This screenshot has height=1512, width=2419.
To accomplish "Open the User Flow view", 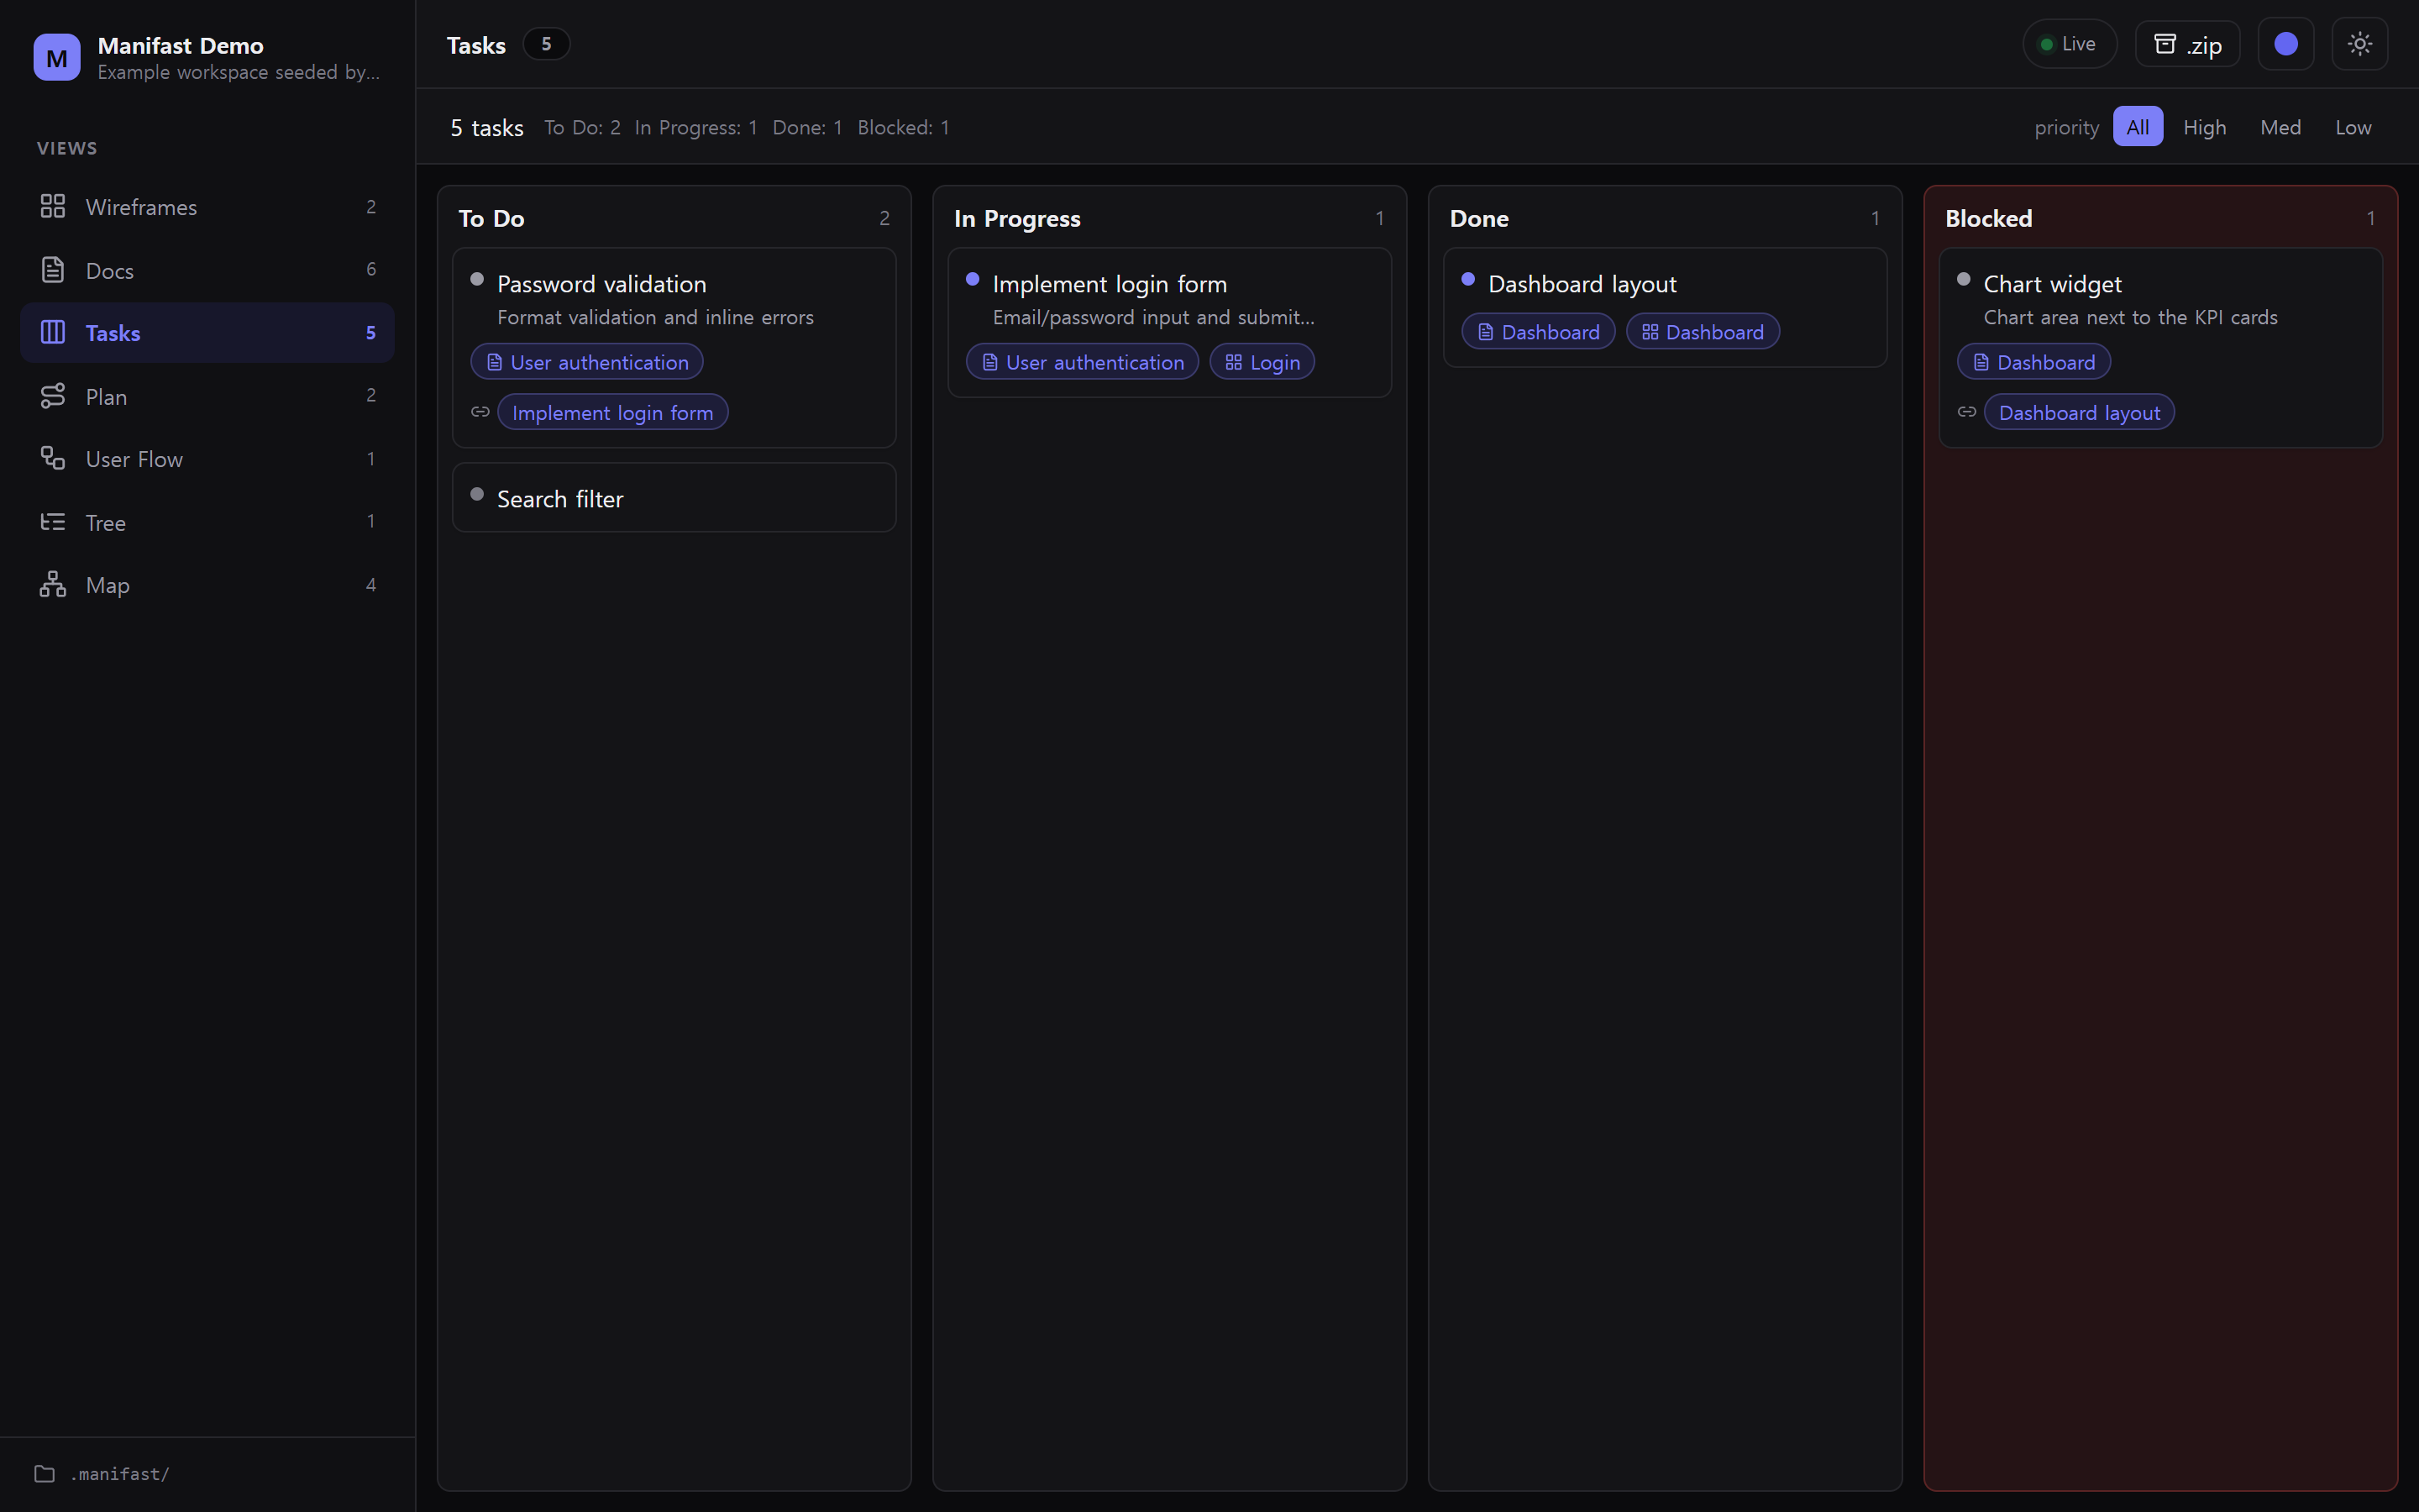I will (207, 459).
